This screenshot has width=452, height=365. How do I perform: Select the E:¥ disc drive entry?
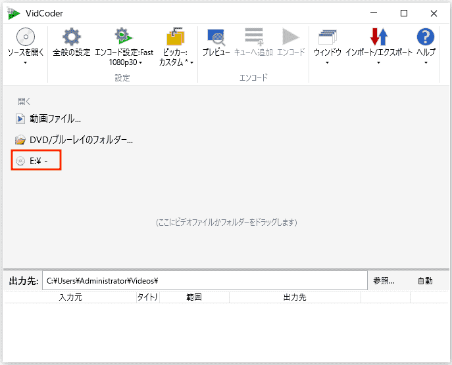click(x=38, y=161)
